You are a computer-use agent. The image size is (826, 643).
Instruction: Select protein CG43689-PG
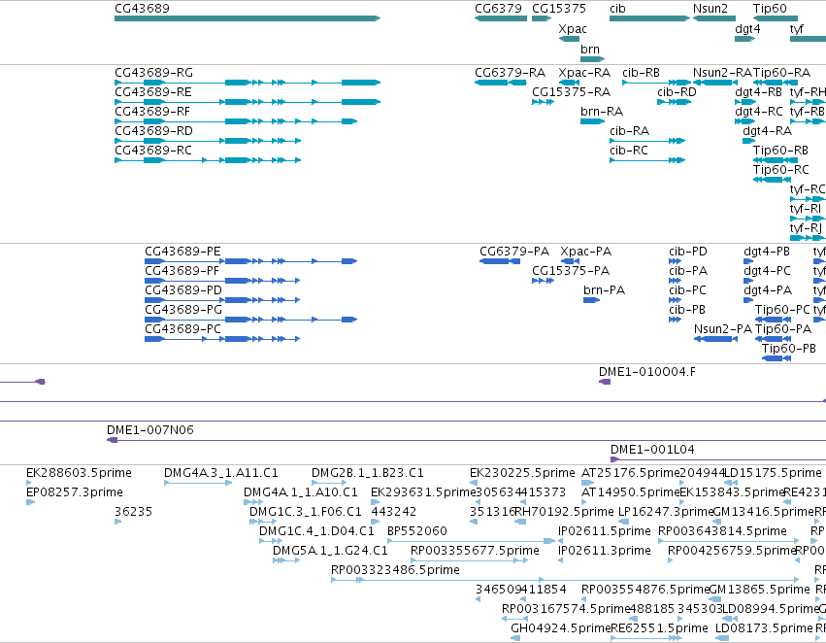point(183,310)
